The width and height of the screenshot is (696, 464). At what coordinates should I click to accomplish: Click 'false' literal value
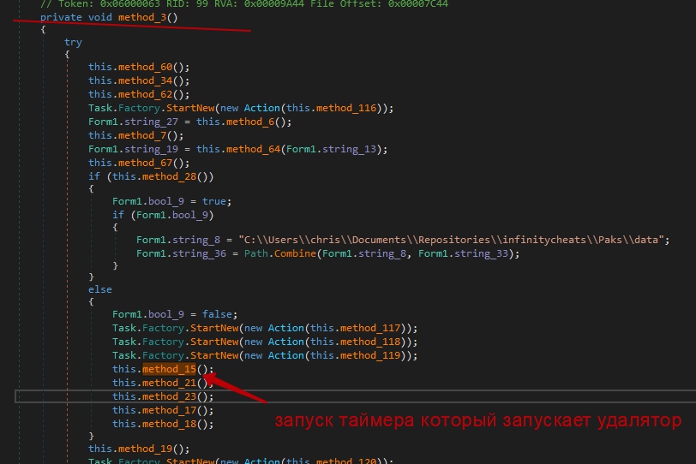(x=217, y=315)
